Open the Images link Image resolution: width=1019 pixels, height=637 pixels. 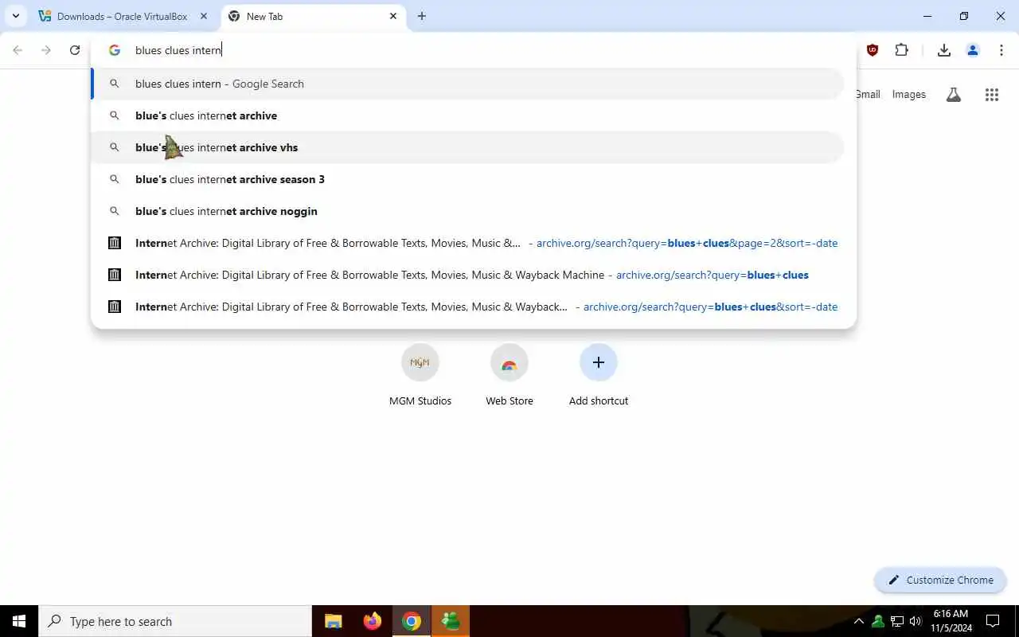(909, 94)
